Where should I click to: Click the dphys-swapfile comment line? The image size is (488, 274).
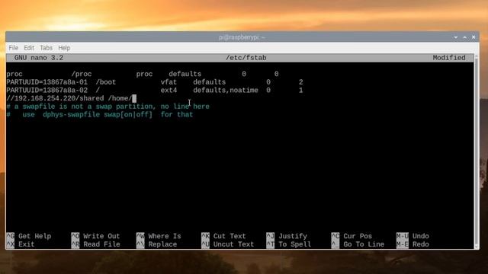tap(100, 115)
